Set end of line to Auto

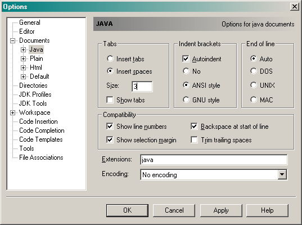pyautogui.click(x=254, y=58)
